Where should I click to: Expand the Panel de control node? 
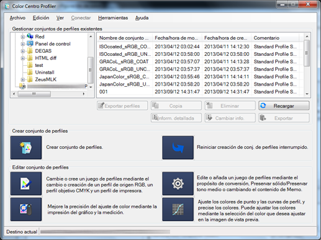[23, 44]
